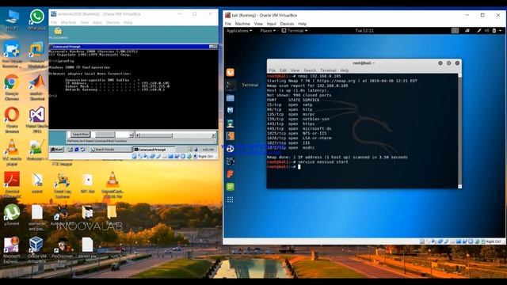This screenshot has width=507, height=285.
Task: Launch Opera Browser from the desktop
Action: 12,120
